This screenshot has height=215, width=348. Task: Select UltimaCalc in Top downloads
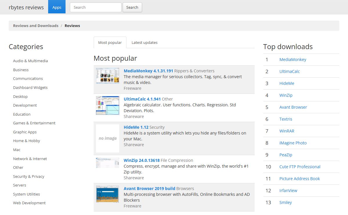click(289, 71)
